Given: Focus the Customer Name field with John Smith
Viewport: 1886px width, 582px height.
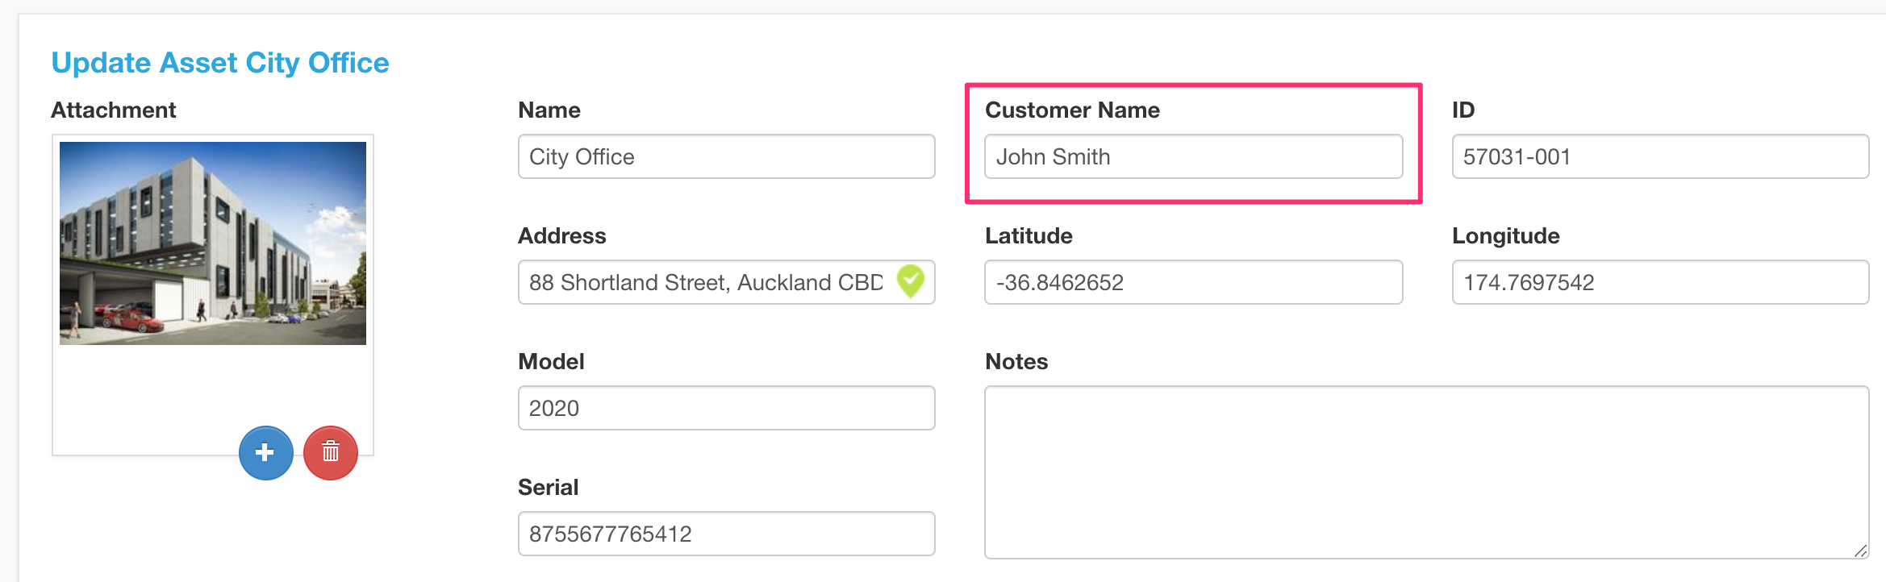Looking at the screenshot, I should point(1192,156).
